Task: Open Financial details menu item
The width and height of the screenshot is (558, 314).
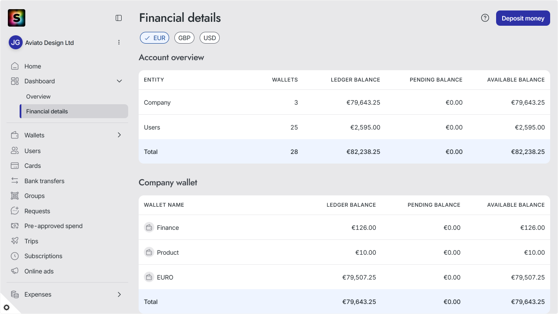Action: click(x=74, y=111)
